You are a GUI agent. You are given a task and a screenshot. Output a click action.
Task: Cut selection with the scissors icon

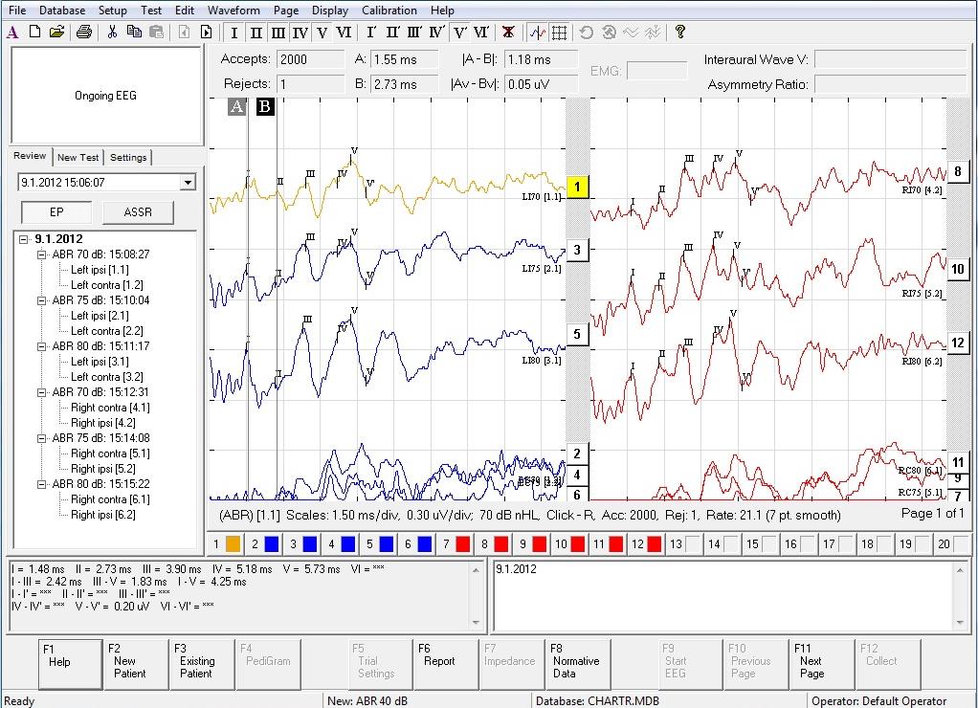[112, 32]
